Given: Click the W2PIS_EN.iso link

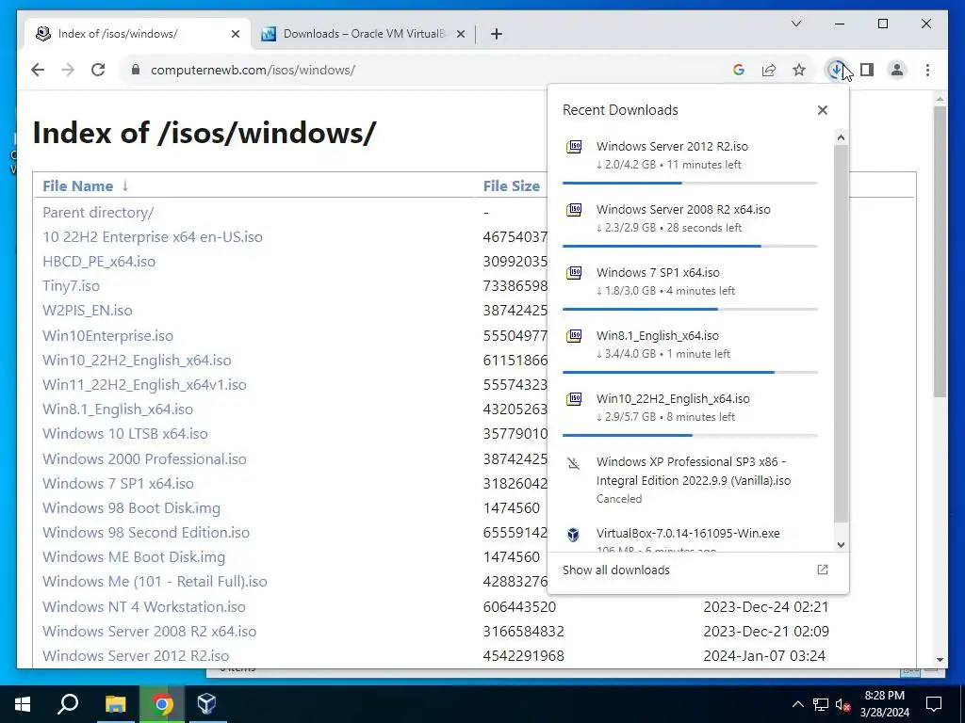Looking at the screenshot, I should [x=88, y=311].
